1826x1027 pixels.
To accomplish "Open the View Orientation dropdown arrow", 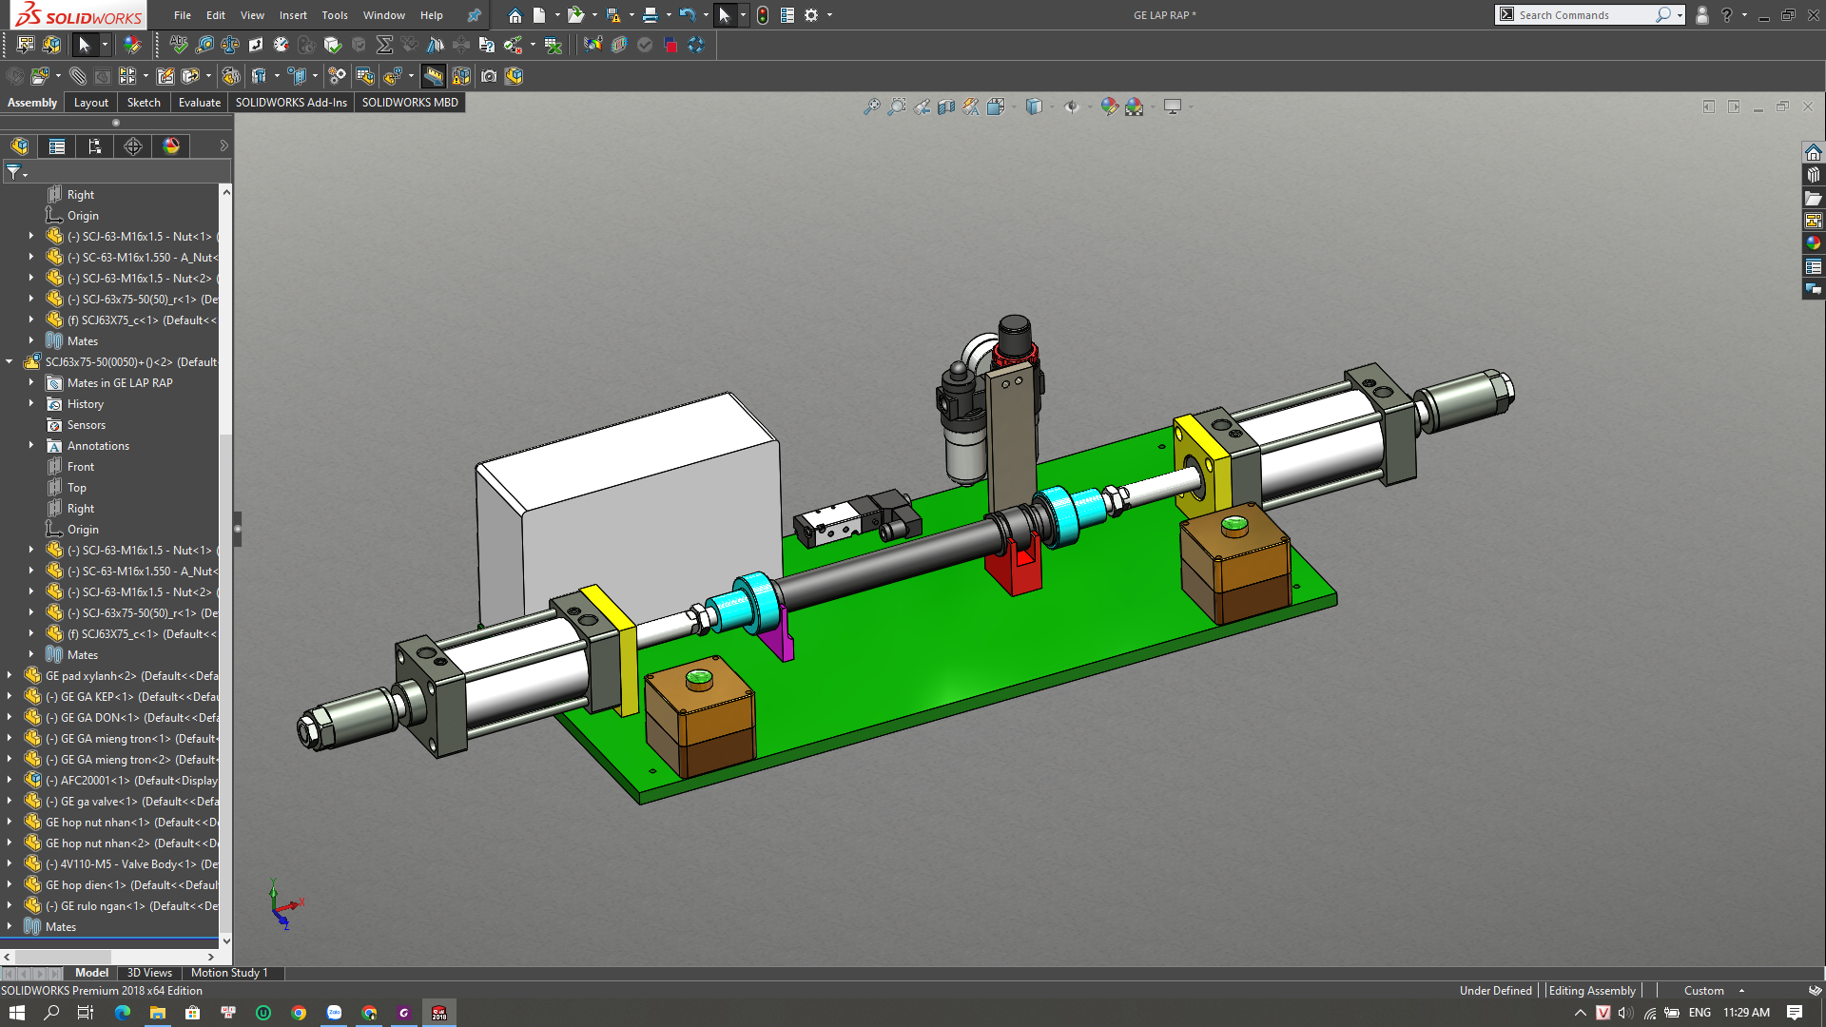I will point(1015,107).
